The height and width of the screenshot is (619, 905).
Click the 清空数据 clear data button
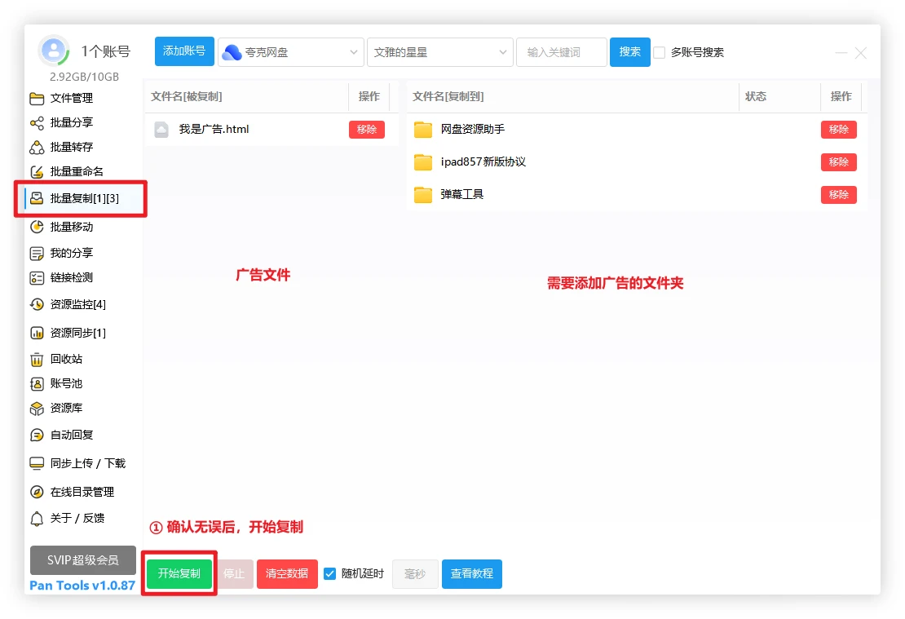(287, 574)
